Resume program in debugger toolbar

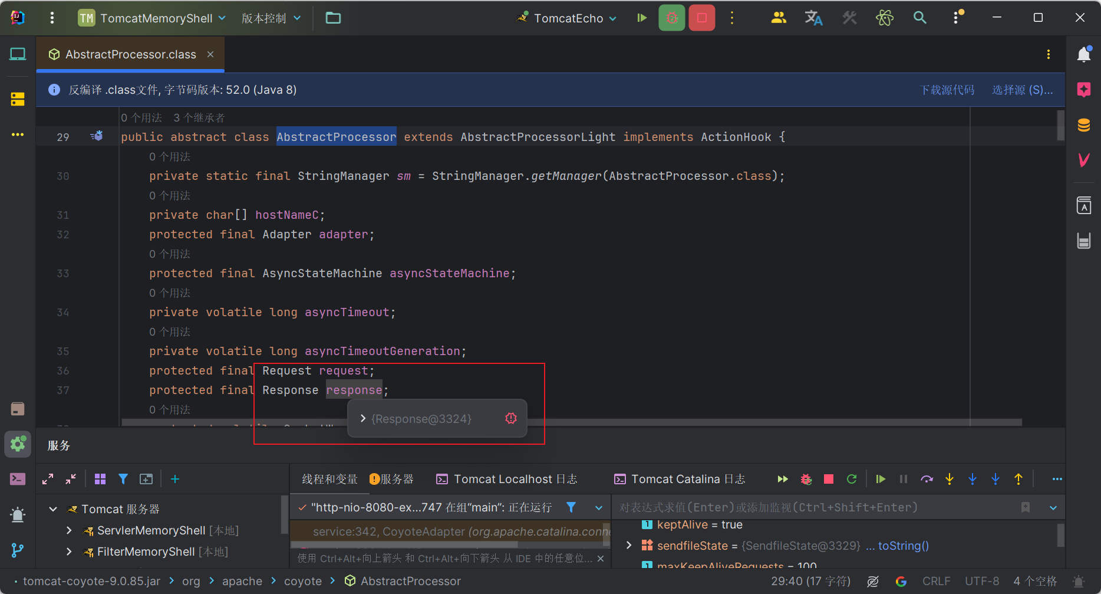(881, 479)
